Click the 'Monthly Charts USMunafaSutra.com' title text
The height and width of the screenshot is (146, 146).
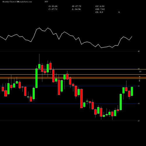[17, 2]
